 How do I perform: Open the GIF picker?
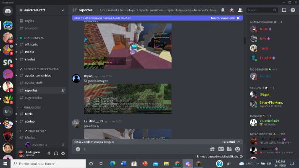(221, 149)
